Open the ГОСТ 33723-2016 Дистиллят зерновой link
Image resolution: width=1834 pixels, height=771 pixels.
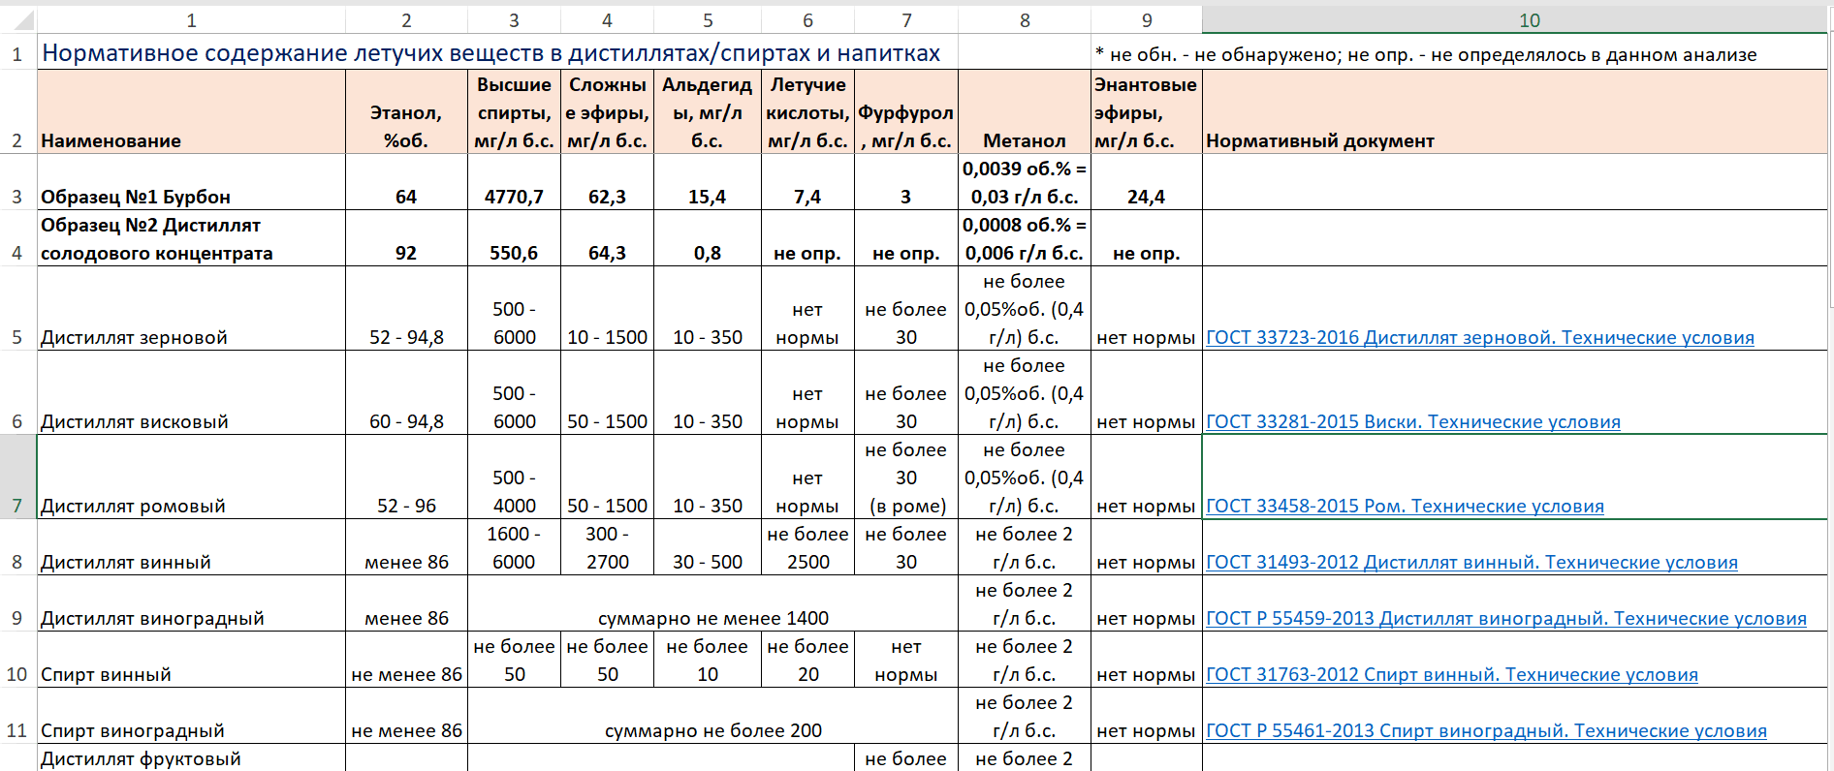(1479, 338)
